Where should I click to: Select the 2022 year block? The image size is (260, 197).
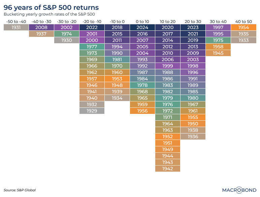(92, 28)
